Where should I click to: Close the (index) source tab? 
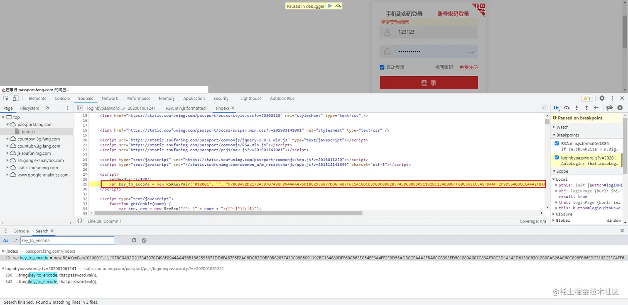point(233,108)
